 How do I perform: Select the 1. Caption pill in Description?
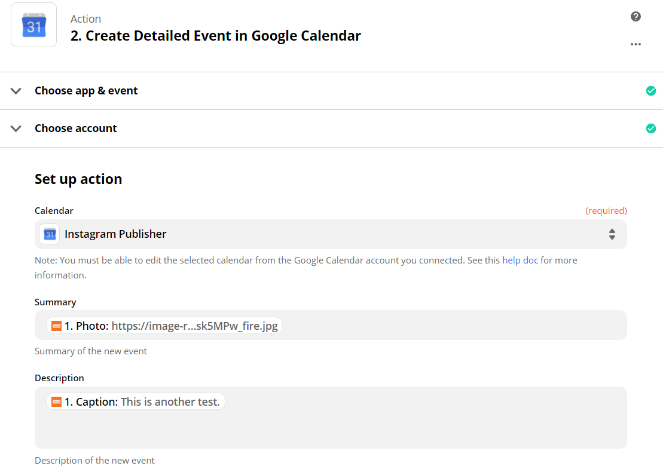coord(136,402)
